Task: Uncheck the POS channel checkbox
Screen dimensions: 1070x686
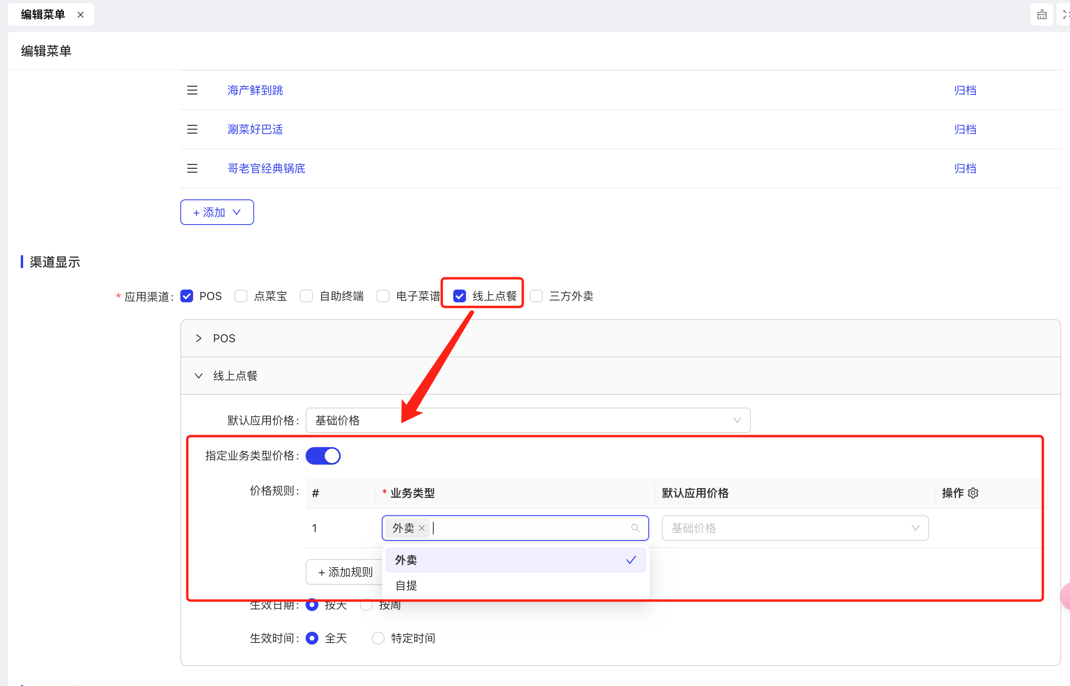Action: tap(187, 296)
